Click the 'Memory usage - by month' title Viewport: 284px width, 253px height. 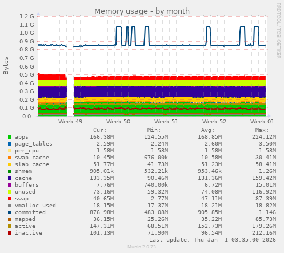[142, 11]
